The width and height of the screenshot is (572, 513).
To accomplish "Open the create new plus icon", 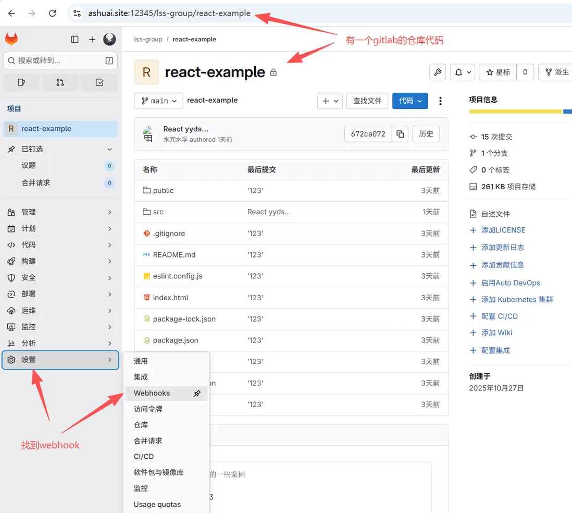I will coord(92,40).
